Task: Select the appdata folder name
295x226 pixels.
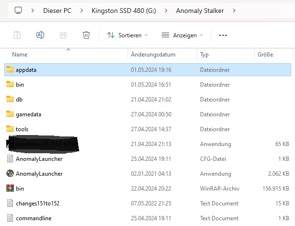Action: click(26, 70)
